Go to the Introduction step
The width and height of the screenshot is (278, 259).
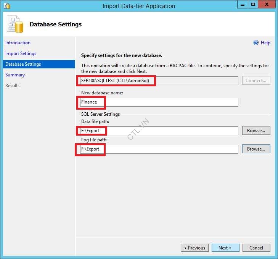18,43
